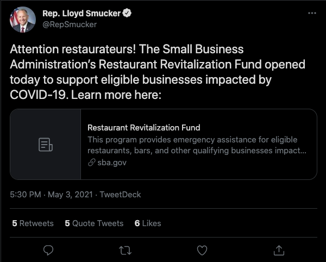
Task: View the 5 Retweets list
Action: pos(33,223)
